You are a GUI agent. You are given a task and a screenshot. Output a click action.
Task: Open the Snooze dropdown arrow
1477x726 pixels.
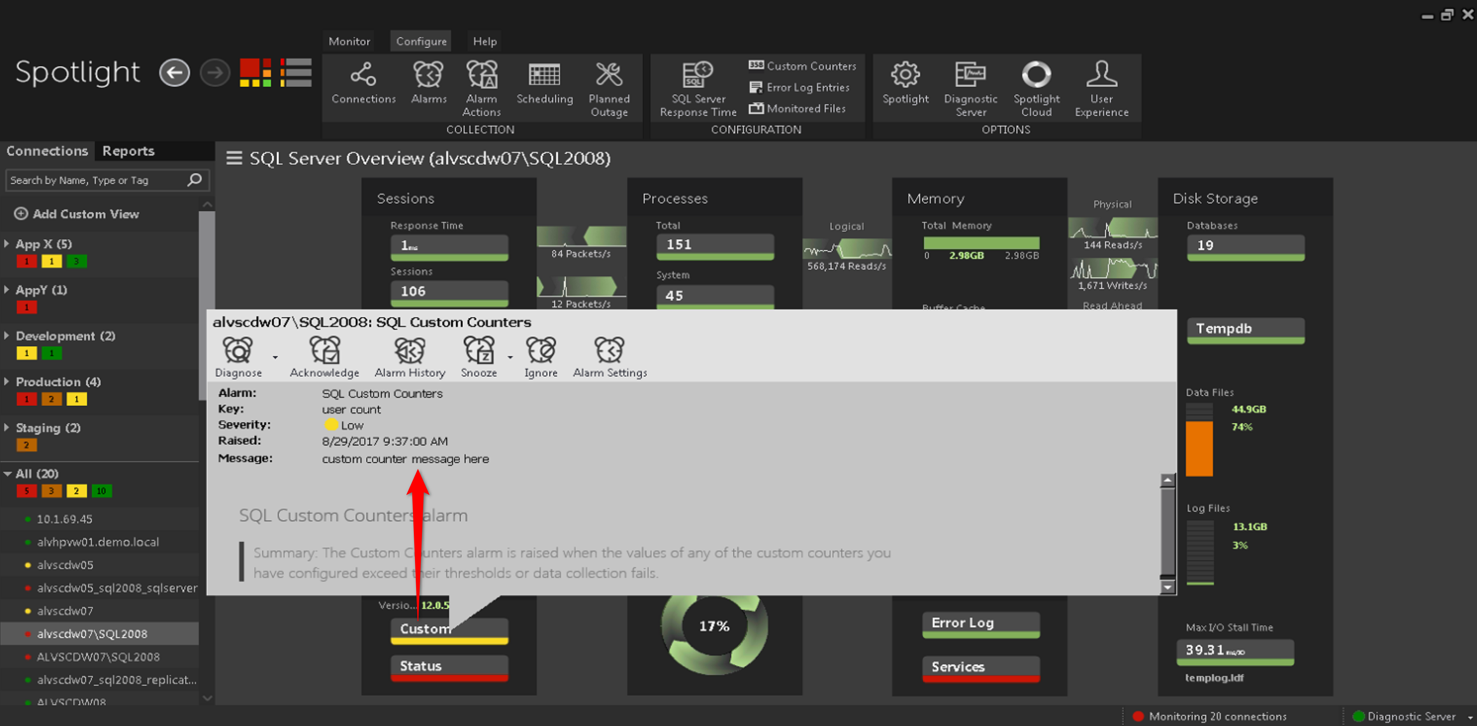pos(510,357)
